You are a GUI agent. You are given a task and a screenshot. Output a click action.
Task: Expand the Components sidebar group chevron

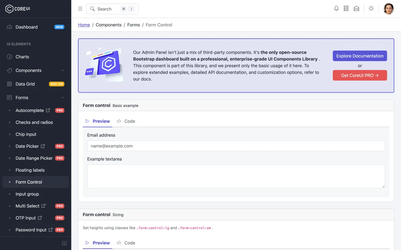click(x=62, y=70)
